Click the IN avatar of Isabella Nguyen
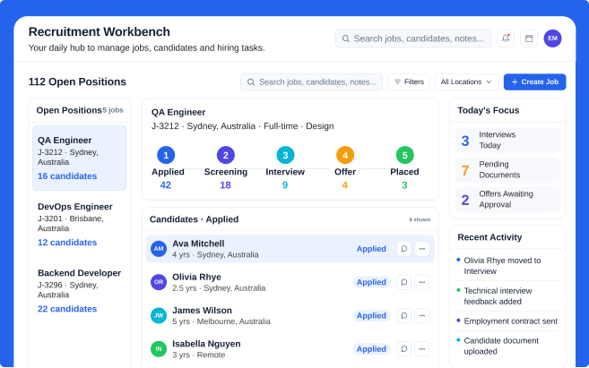 159,349
